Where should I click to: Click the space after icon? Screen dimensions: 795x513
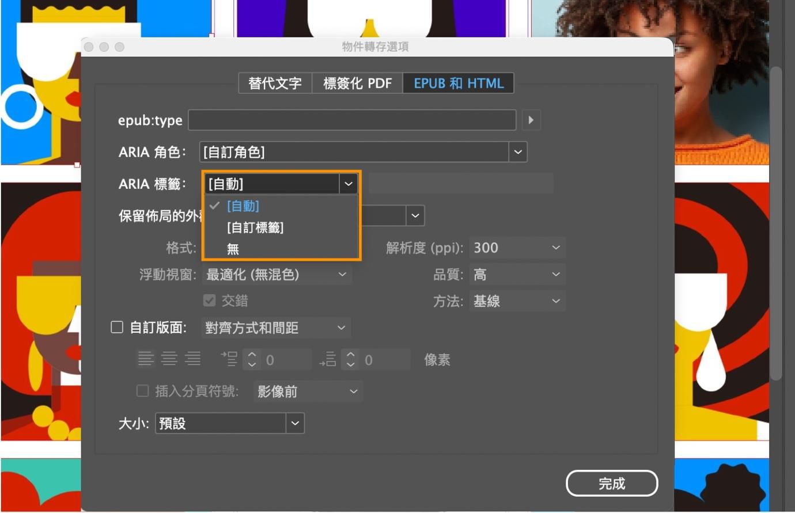point(328,359)
